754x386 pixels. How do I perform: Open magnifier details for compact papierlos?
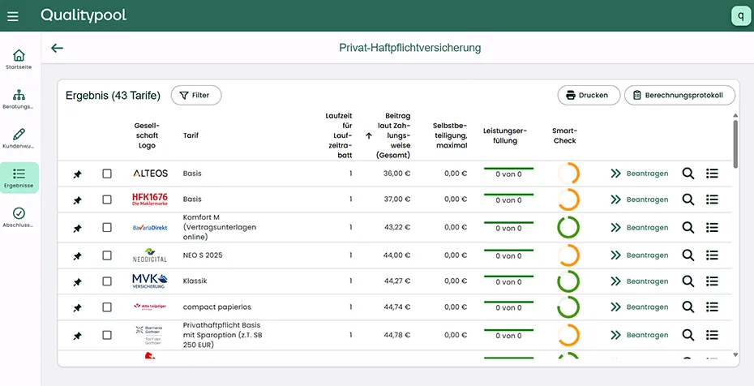(x=688, y=307)
